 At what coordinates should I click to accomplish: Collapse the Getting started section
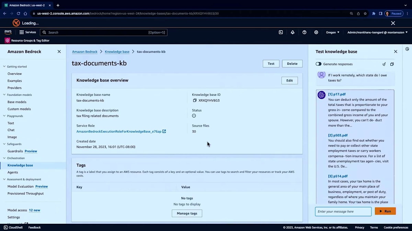4,67
